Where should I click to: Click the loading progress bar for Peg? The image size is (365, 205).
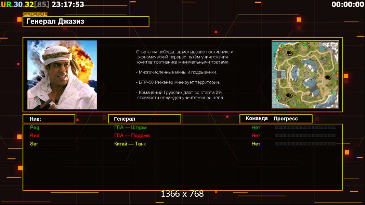click(x=305, y=127)
